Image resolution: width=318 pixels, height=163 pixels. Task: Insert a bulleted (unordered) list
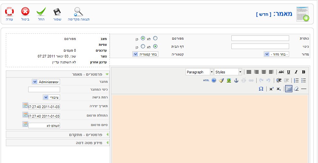coord(303,81)
